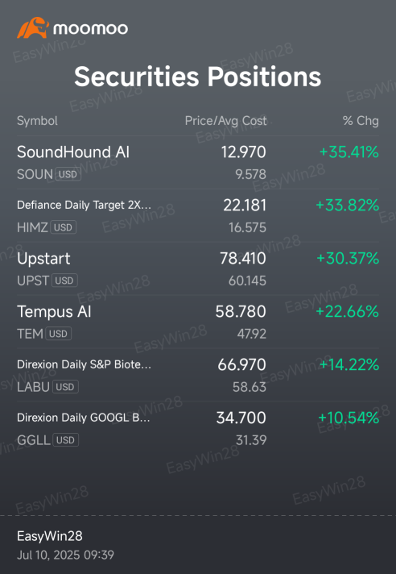This screenshot has height=574, width=396.
Task: Open the Direxion Daily GOOGL position
Action: pyautogui.click(x=198, y=428)
